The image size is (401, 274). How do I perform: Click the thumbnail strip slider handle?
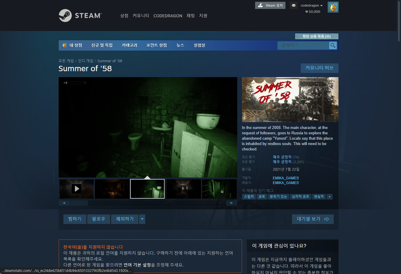[x=79, y=203]
